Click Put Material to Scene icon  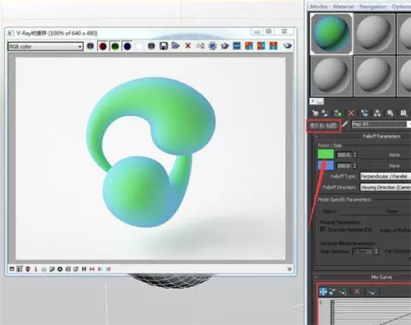[x=325, y=113]
